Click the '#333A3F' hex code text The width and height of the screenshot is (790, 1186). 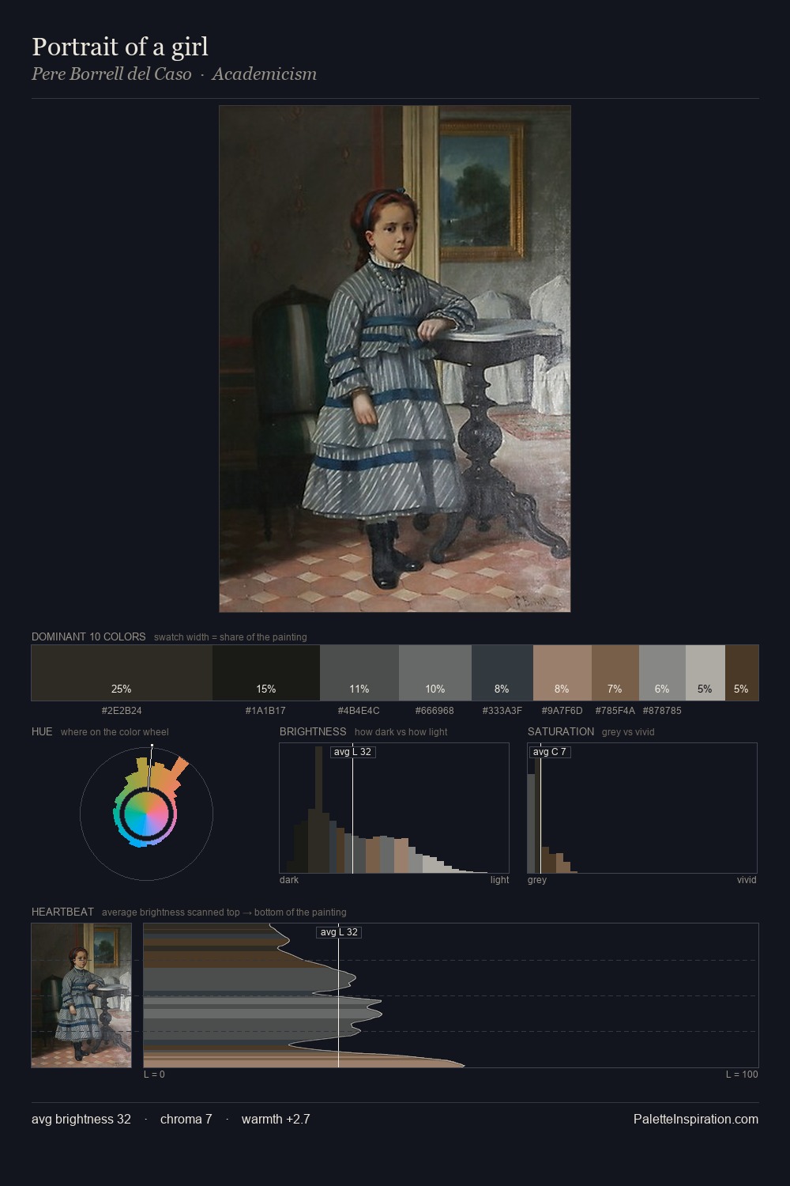502,711
